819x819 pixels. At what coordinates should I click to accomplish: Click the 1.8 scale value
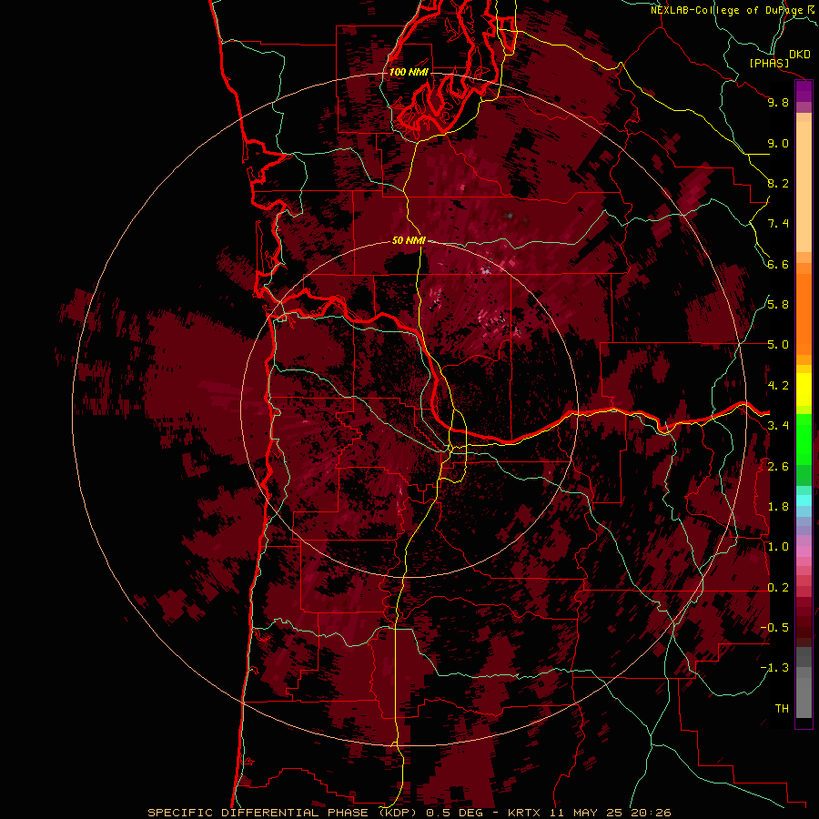tap(778, 507)
